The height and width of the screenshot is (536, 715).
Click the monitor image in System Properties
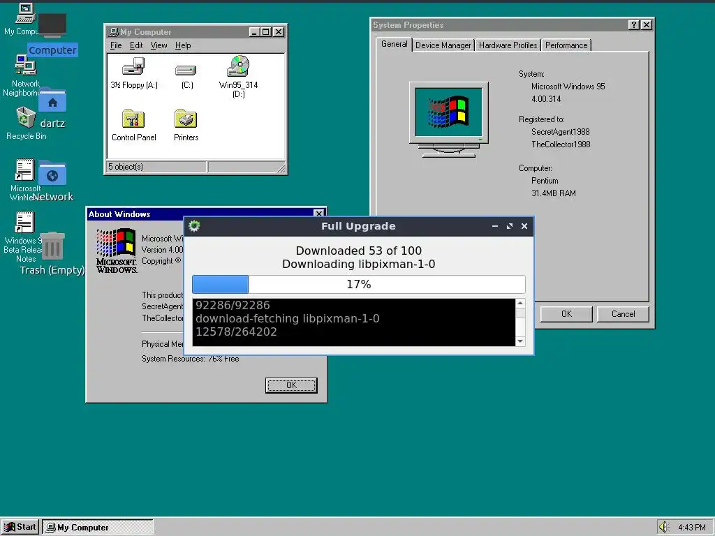pyautogui.click(x=449, y=119)
